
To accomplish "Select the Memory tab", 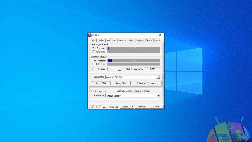I will [122, 40].
